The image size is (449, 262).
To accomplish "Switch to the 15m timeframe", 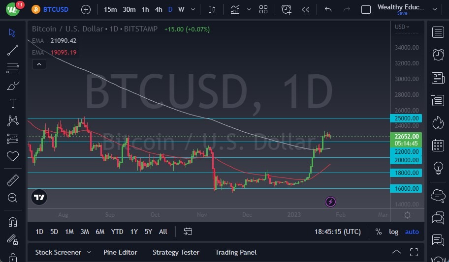I will (110, 9).
